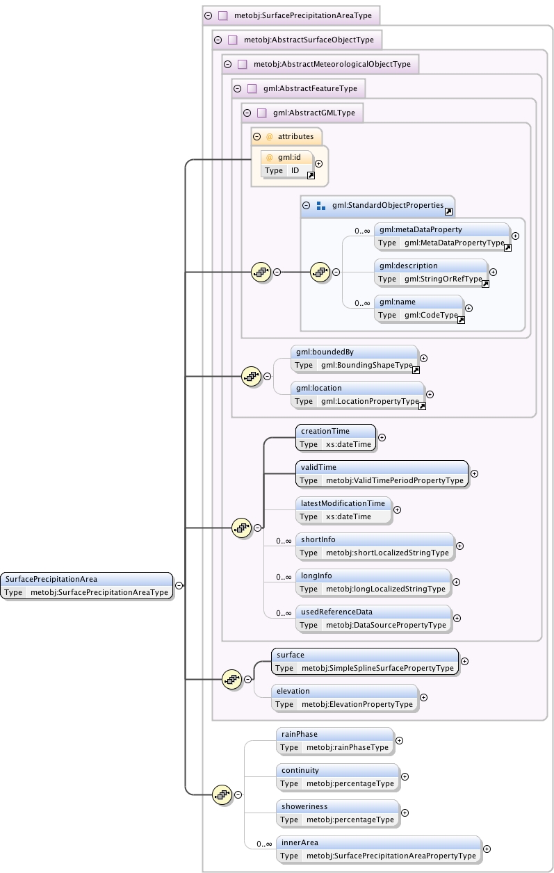Collapse the gml:StandardObjectProperties group
The image size is (554, 873).
click(306, 206)
